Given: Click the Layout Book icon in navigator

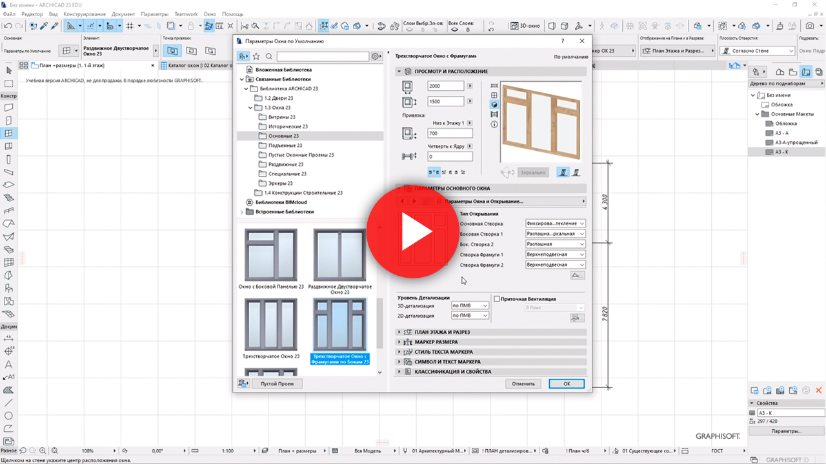Looking at the screenshot, I should pyautogui.click(x=806, y=72).
